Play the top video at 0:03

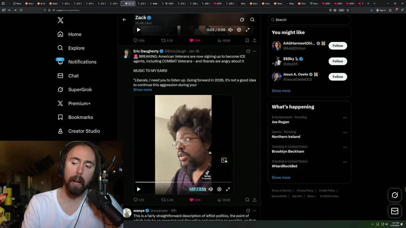click(x=139, y=30)
